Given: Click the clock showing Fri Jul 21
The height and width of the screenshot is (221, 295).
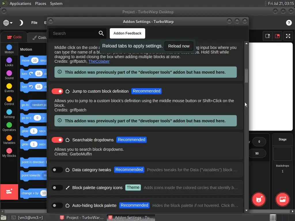Looking at the screenshot, I should (281, 3).
